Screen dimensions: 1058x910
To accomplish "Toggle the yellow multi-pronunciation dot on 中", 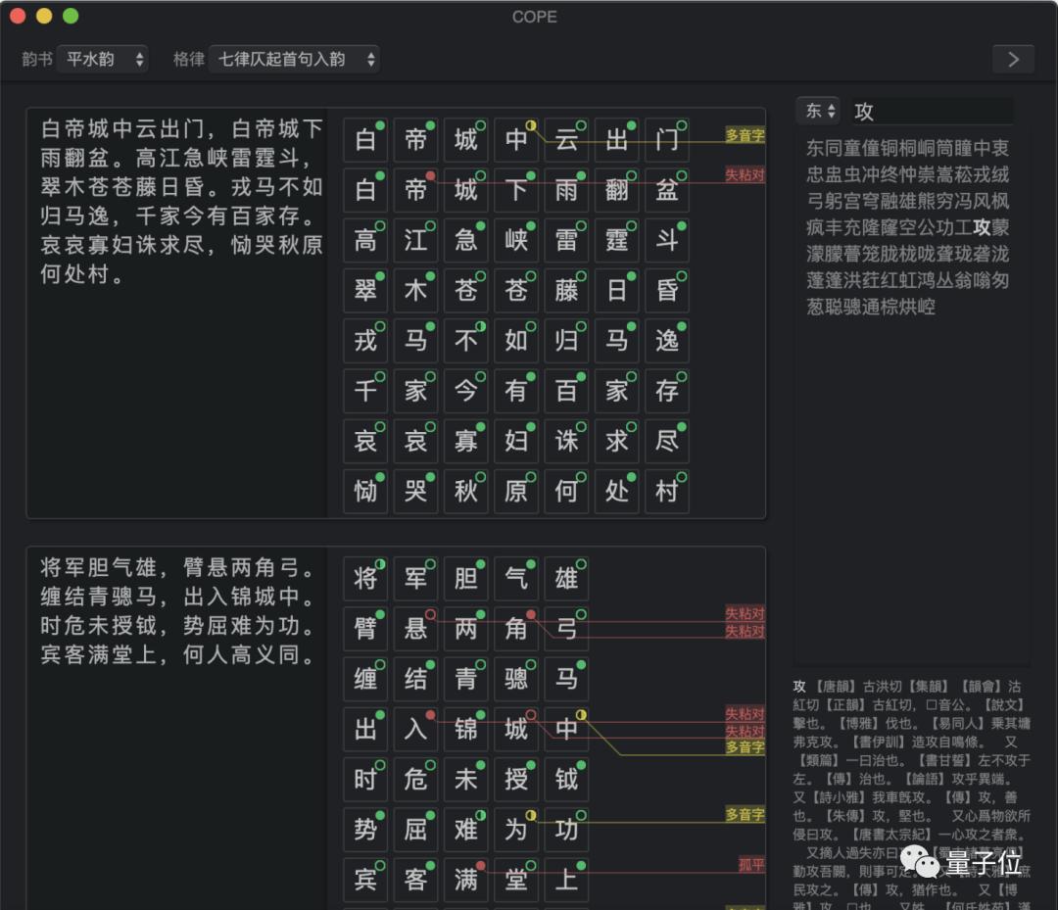I will (x=530, y=126).
